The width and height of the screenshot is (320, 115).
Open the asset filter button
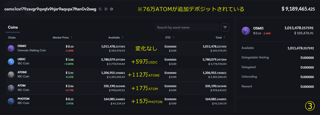tap(225, 27)
